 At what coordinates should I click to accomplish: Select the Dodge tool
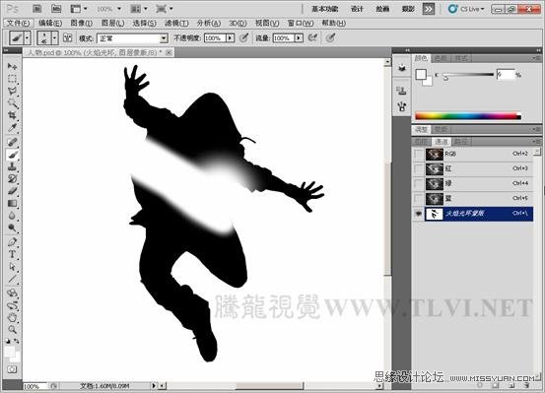click(x=12, y=228)
